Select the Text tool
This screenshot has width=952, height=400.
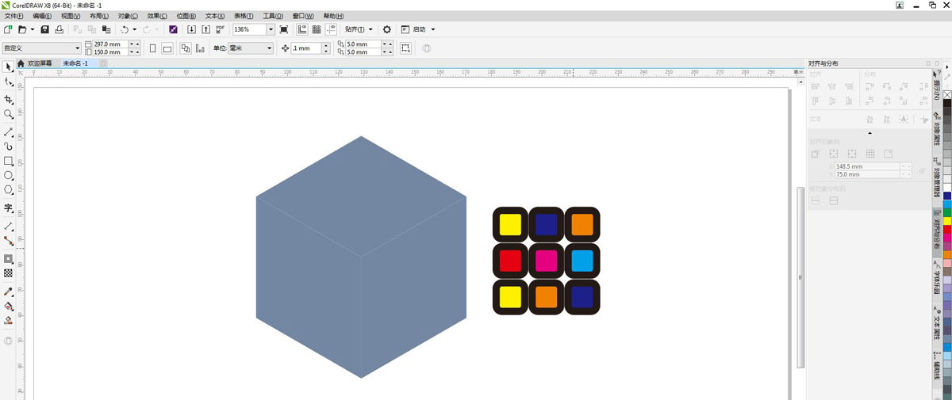(x=9, y=208)
